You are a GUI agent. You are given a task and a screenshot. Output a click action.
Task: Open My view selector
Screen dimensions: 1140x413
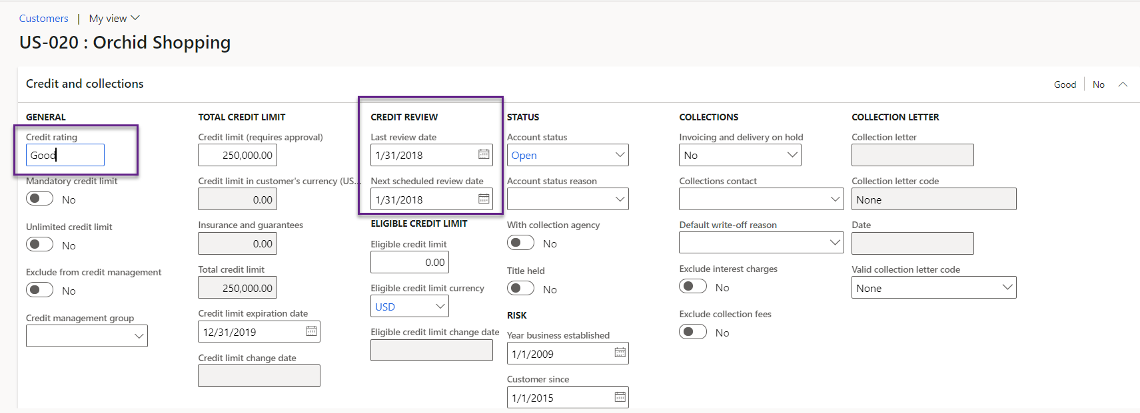pos(115,19)
